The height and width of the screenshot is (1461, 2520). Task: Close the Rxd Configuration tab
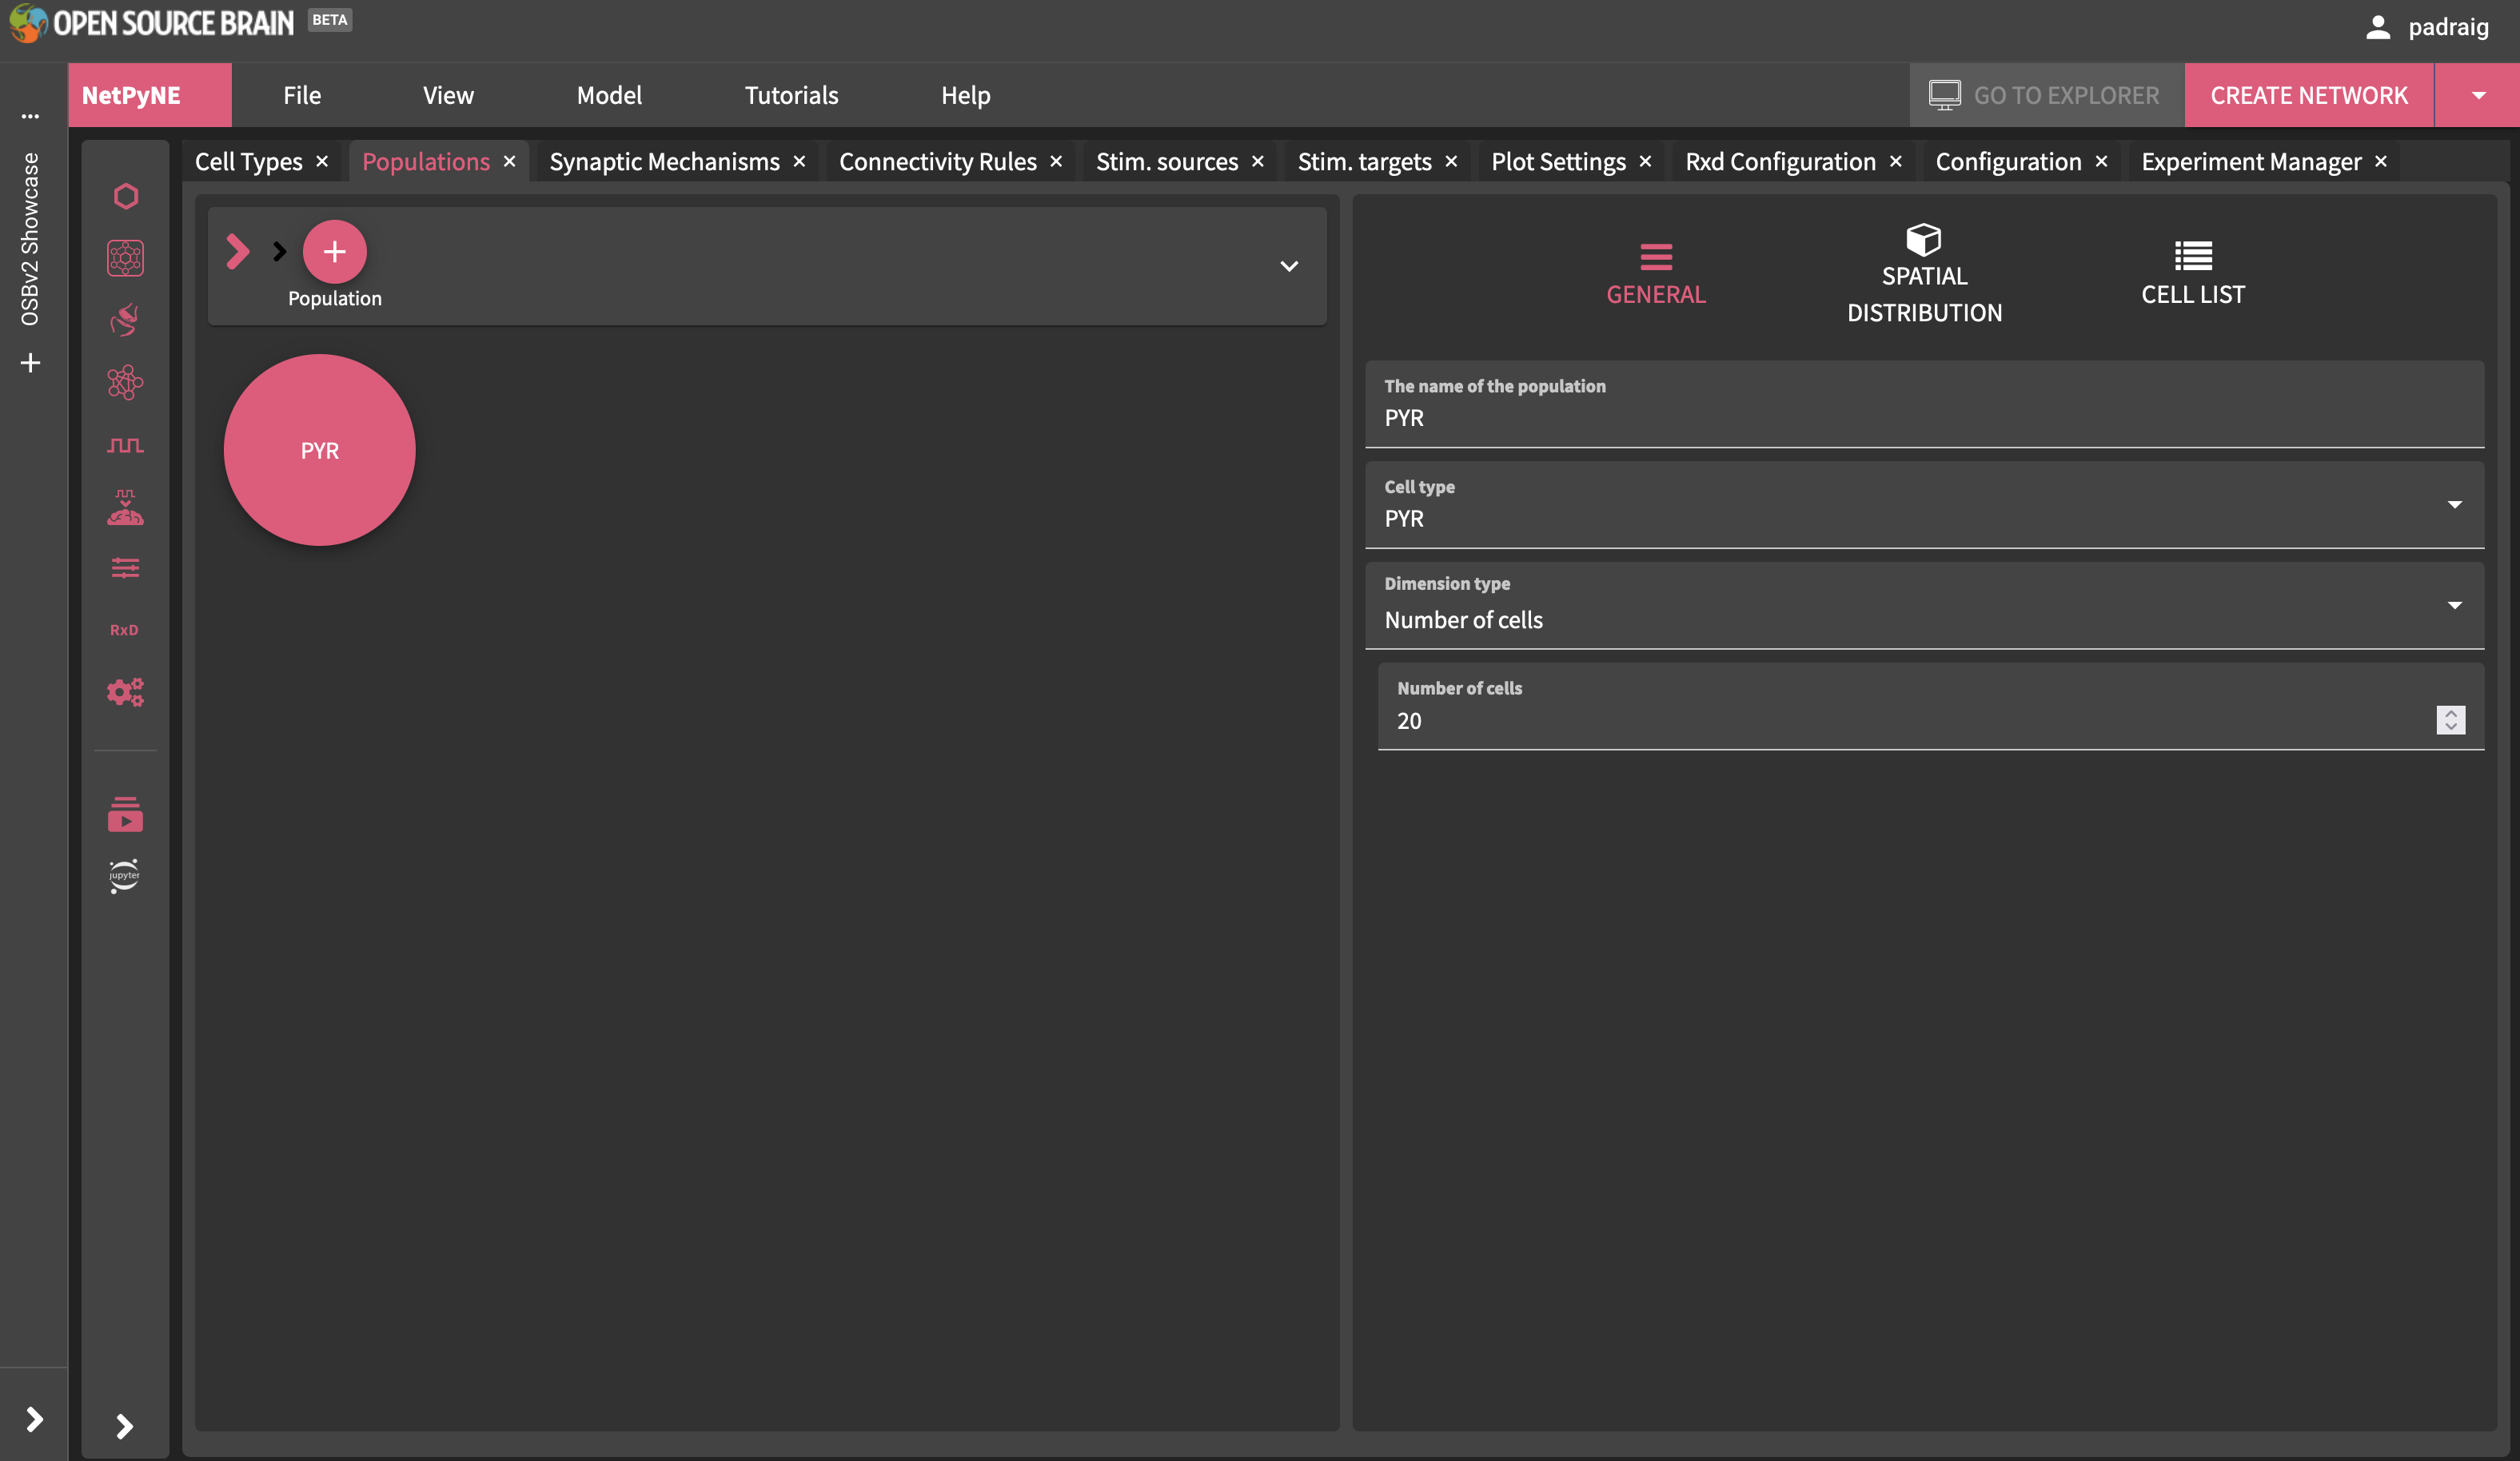(x=1895, y=161)
